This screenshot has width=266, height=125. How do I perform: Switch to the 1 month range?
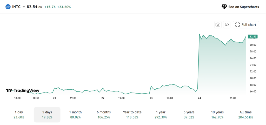[x=75, y=115]
